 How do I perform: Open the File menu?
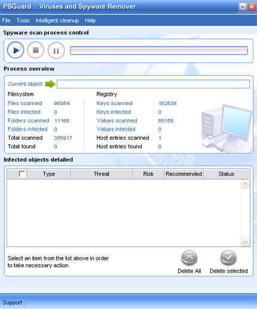tap(6, 20)
